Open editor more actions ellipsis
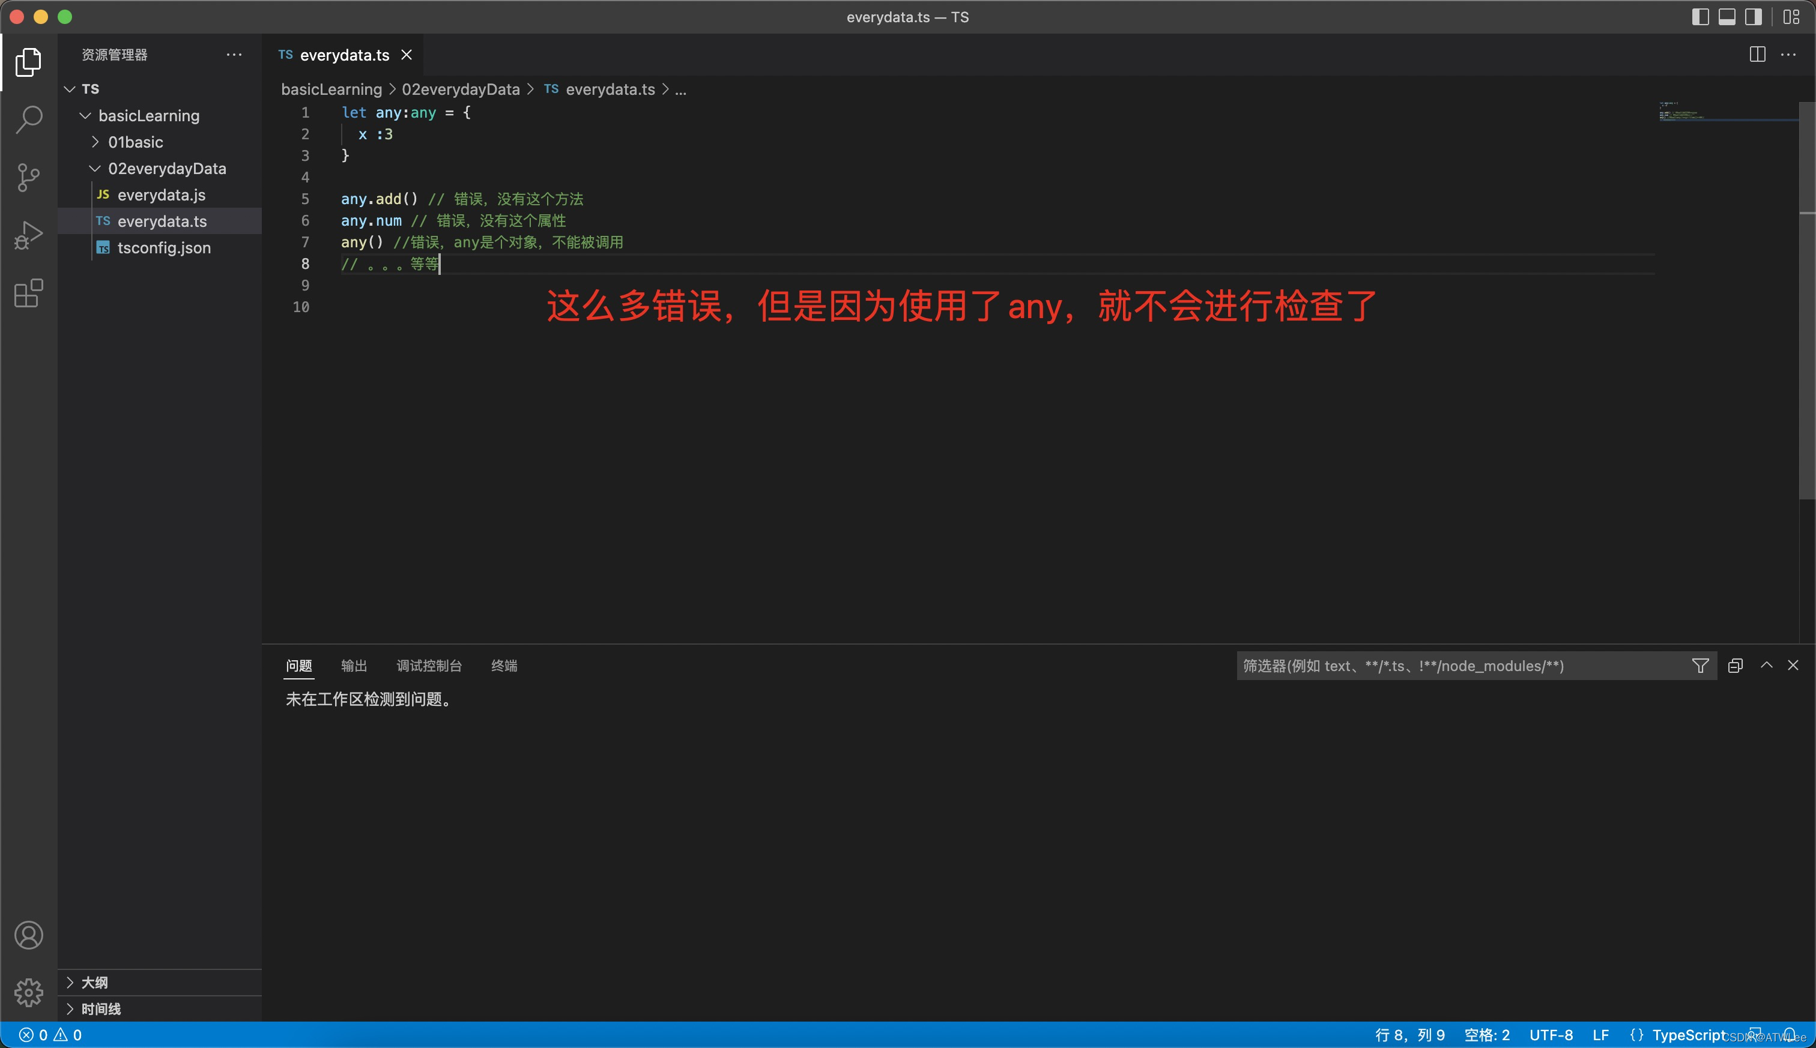The image size is (1816, 1048). pos(1788,55)
